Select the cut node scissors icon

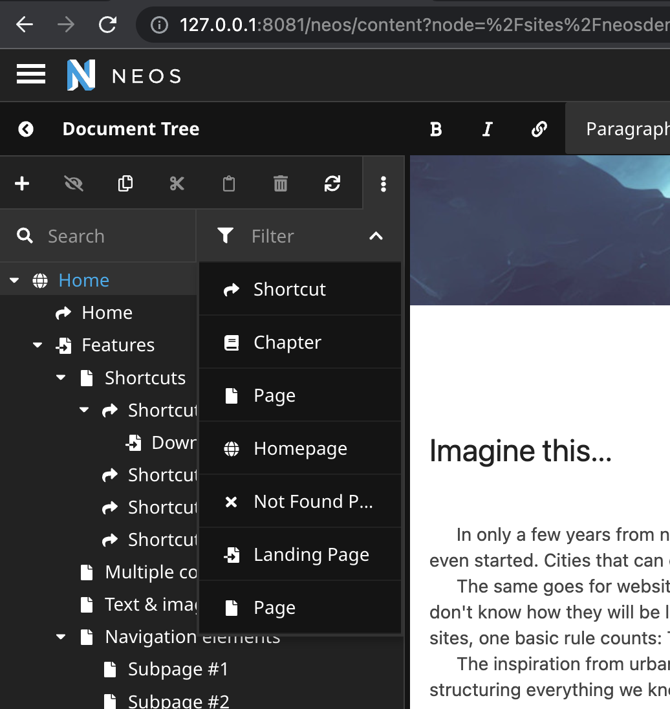tap(177, 183)
